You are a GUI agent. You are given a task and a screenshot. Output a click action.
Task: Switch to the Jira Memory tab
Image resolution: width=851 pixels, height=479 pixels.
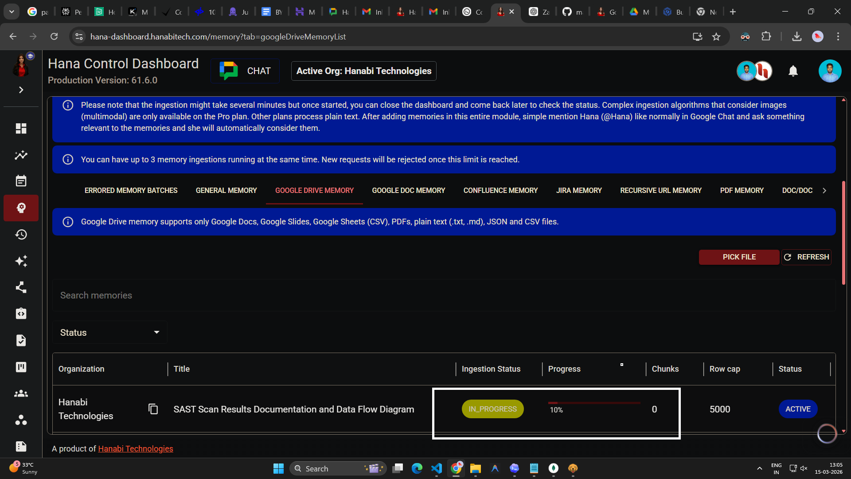tap(579, 190)
